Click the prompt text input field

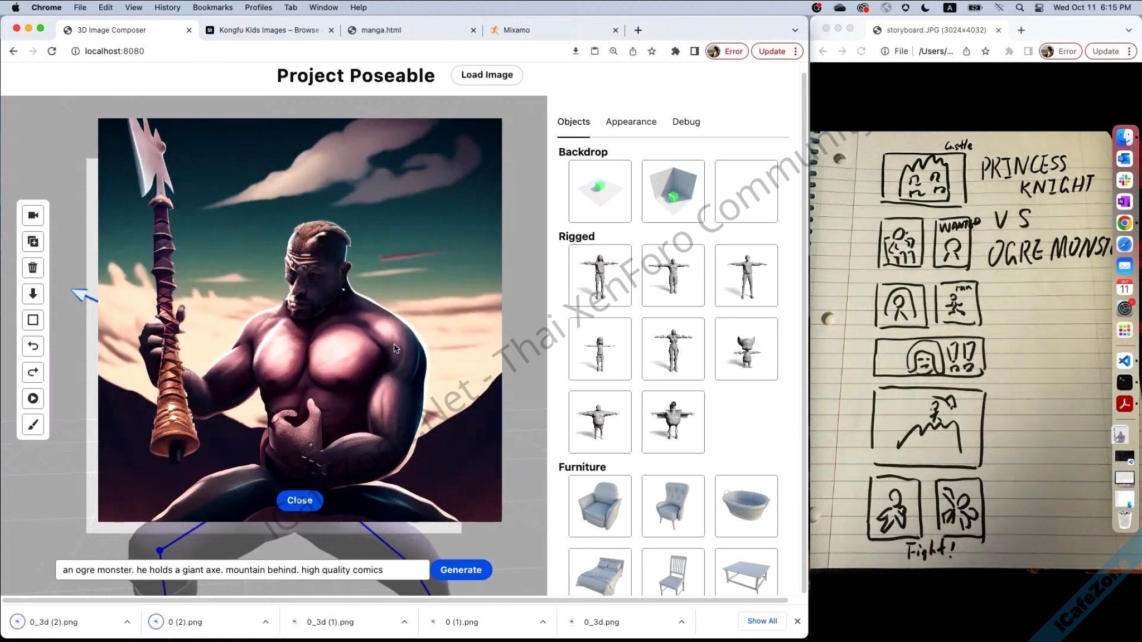[x=242, y=570]
